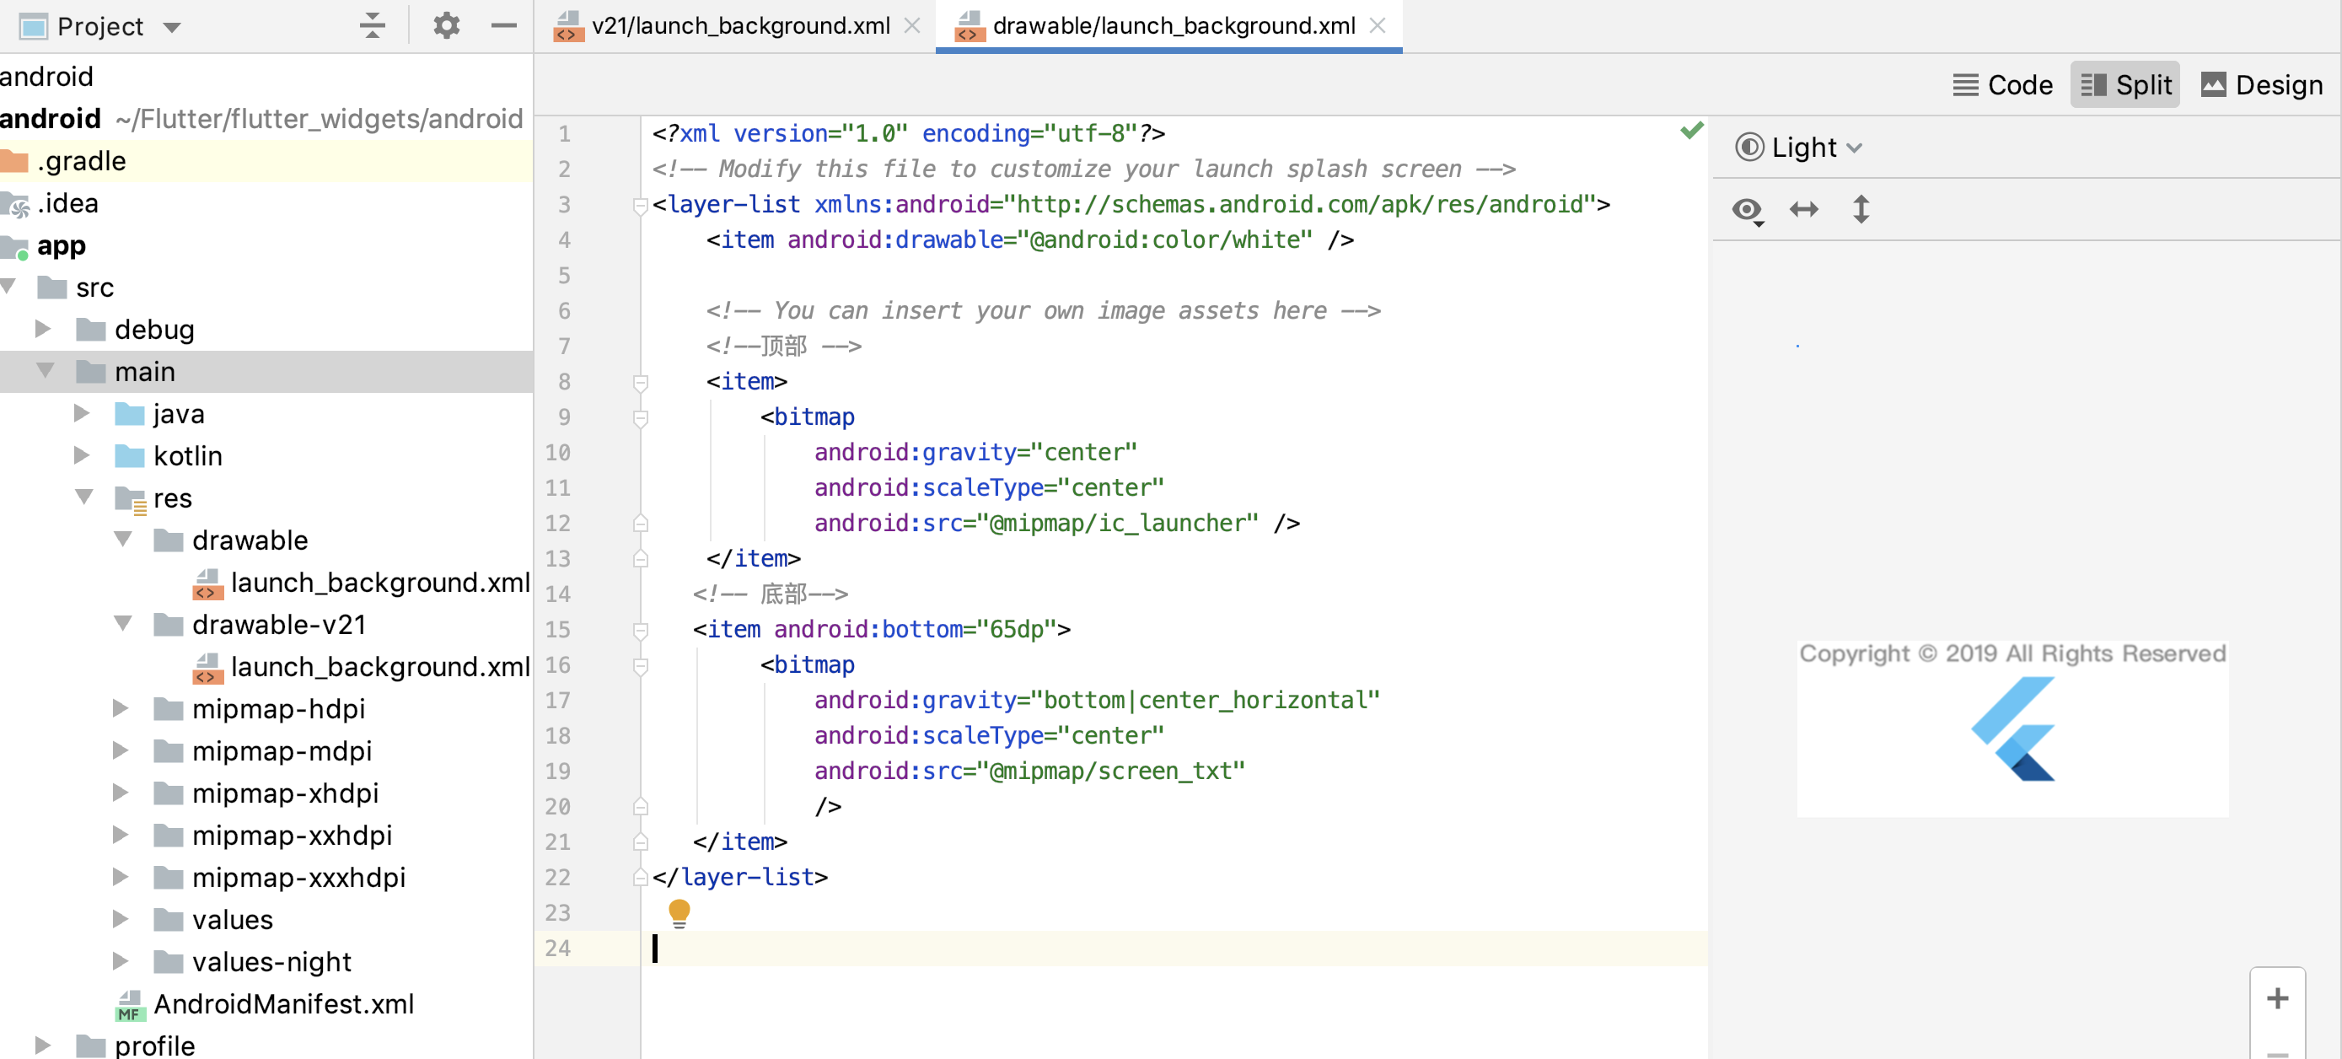Click the horizontal stretch arrows in preview toolbar
2342x1059 pixels.
click(1805, 209)
